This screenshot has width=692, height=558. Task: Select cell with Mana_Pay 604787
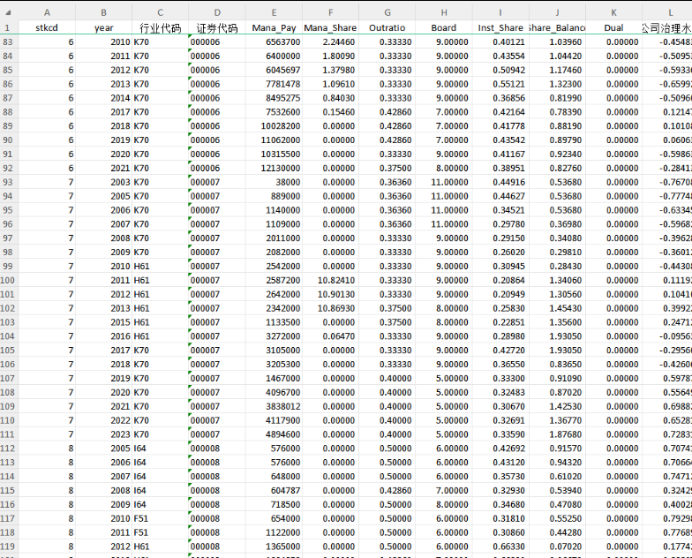pos(274,491)
